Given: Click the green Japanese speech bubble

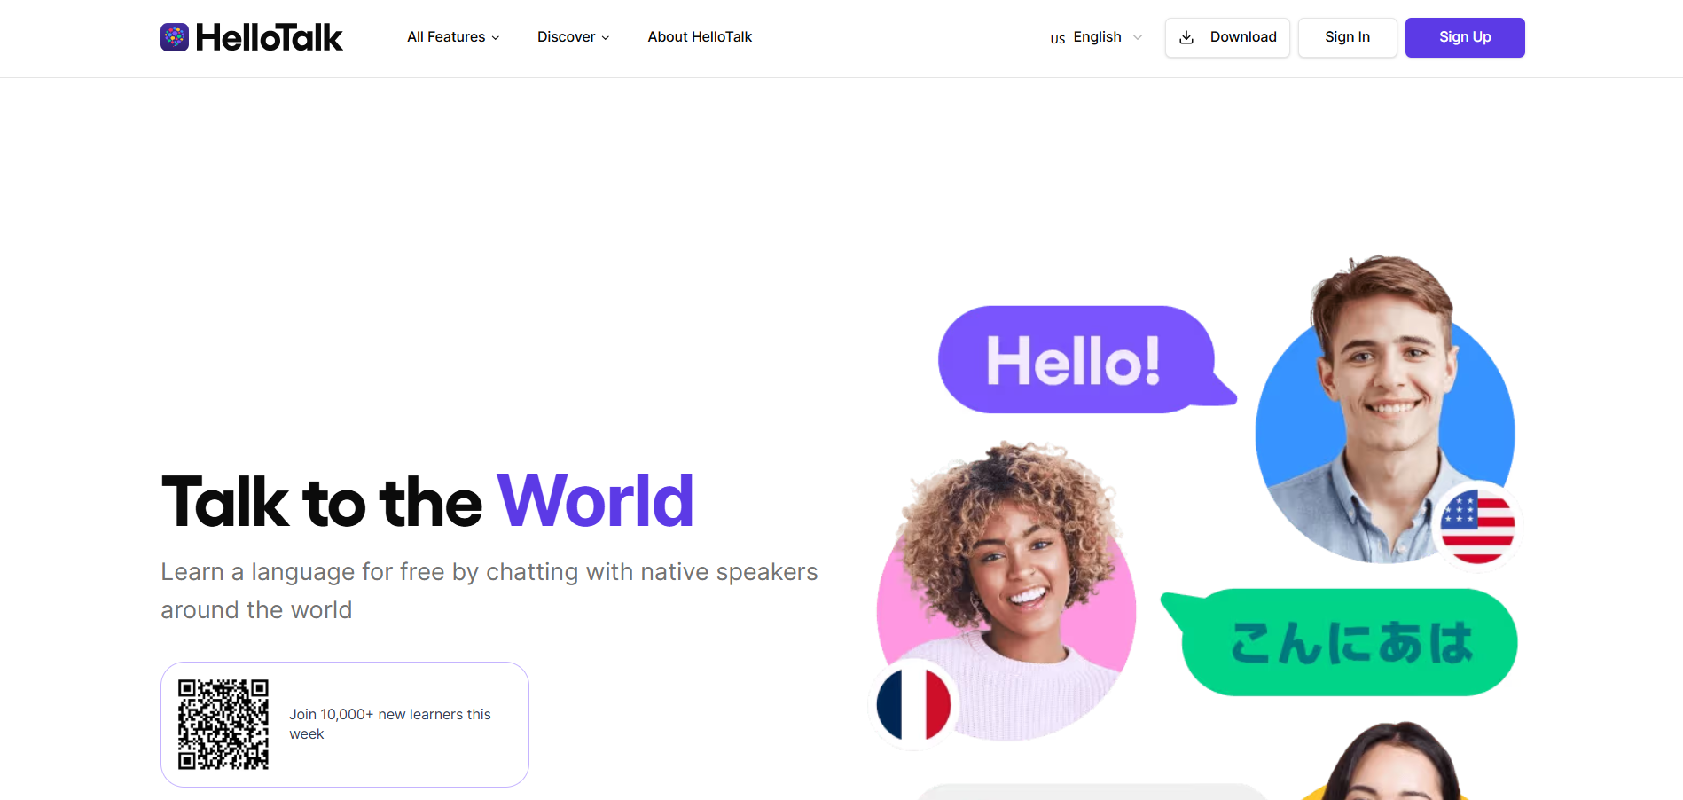Looking at the screenshot, I should point(1339,642).
